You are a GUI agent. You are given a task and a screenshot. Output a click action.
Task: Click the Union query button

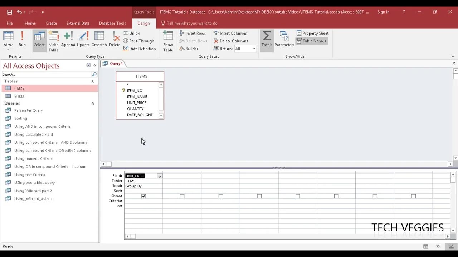132,33
